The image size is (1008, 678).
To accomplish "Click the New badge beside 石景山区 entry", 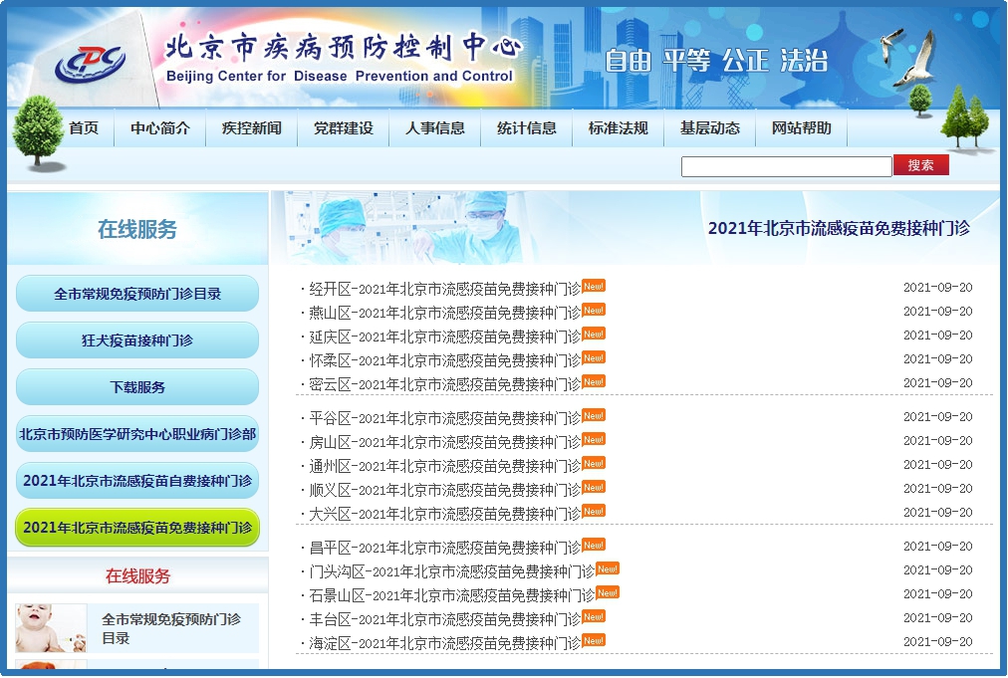I will tap(608, 592).
